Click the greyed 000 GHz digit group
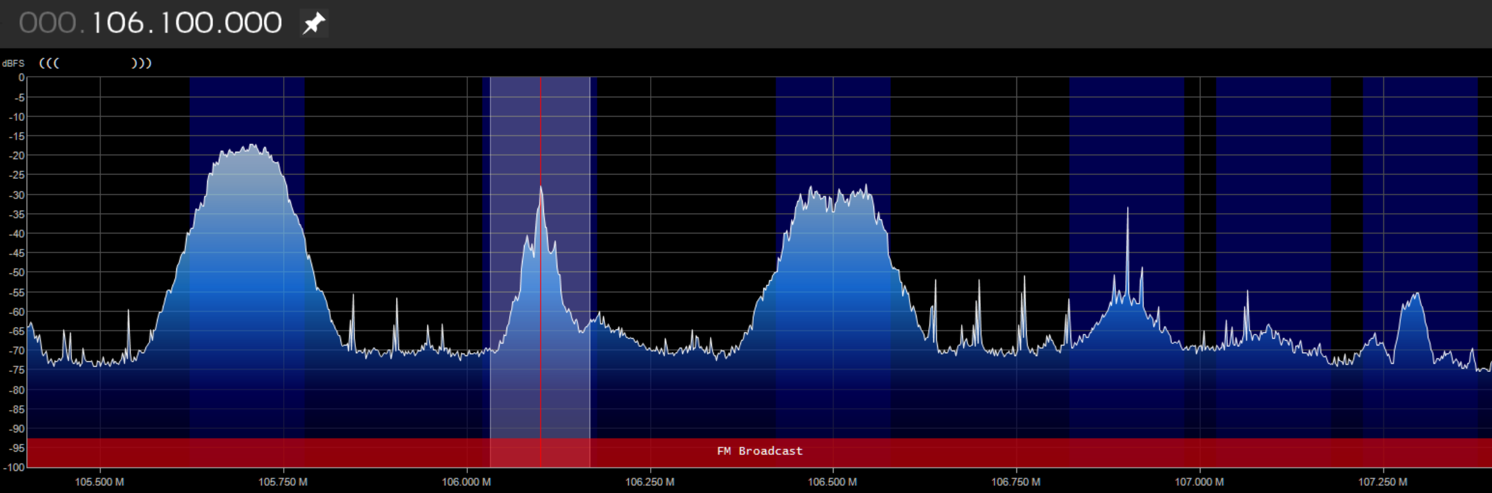1492x493 pixels. point(48,24)
